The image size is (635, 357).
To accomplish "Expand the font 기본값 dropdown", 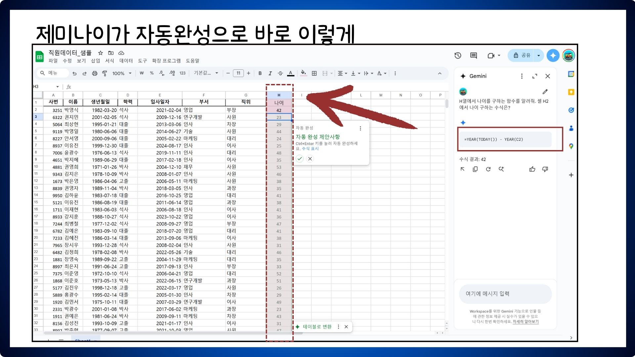I will 206,73.
